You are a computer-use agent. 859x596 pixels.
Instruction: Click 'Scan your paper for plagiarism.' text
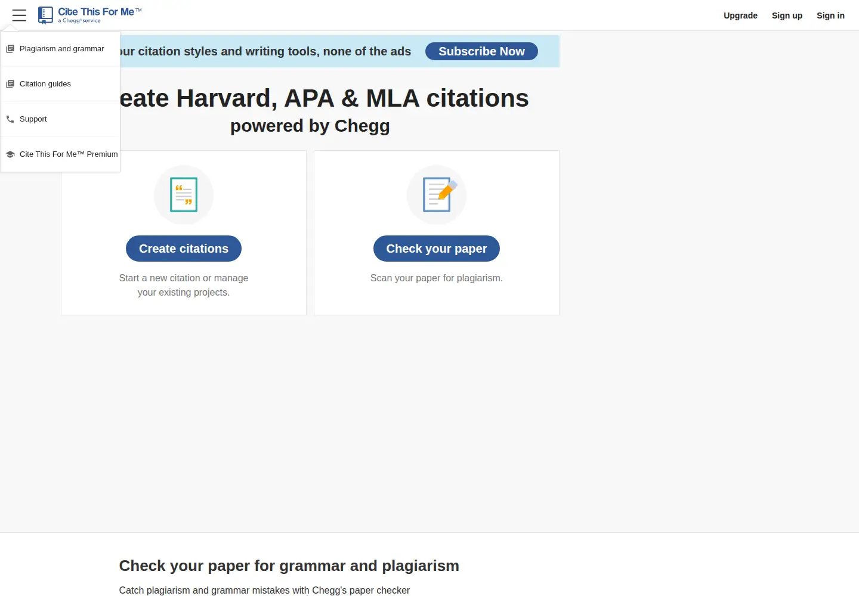point(437,278)
